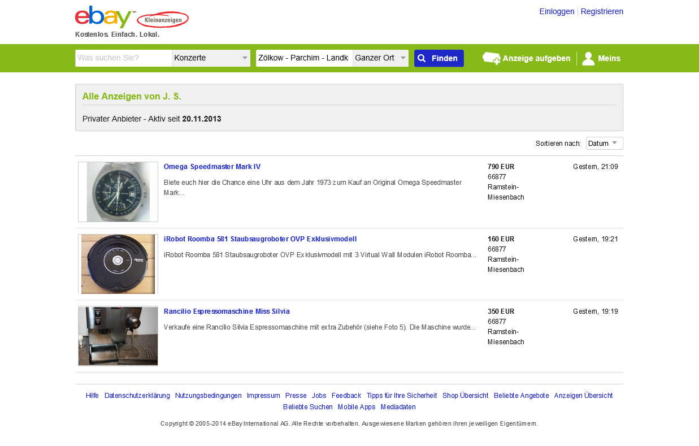Open the Beliebte Angebote footer link
Viewport: 699px width, 446px height.
pos(522,396)
